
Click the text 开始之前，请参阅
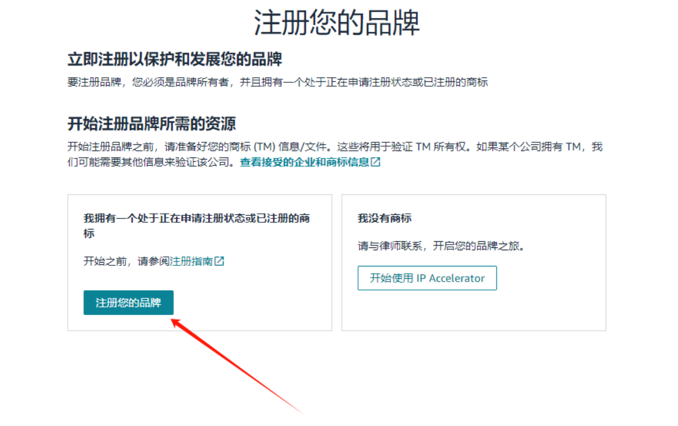tap(127, 261)
